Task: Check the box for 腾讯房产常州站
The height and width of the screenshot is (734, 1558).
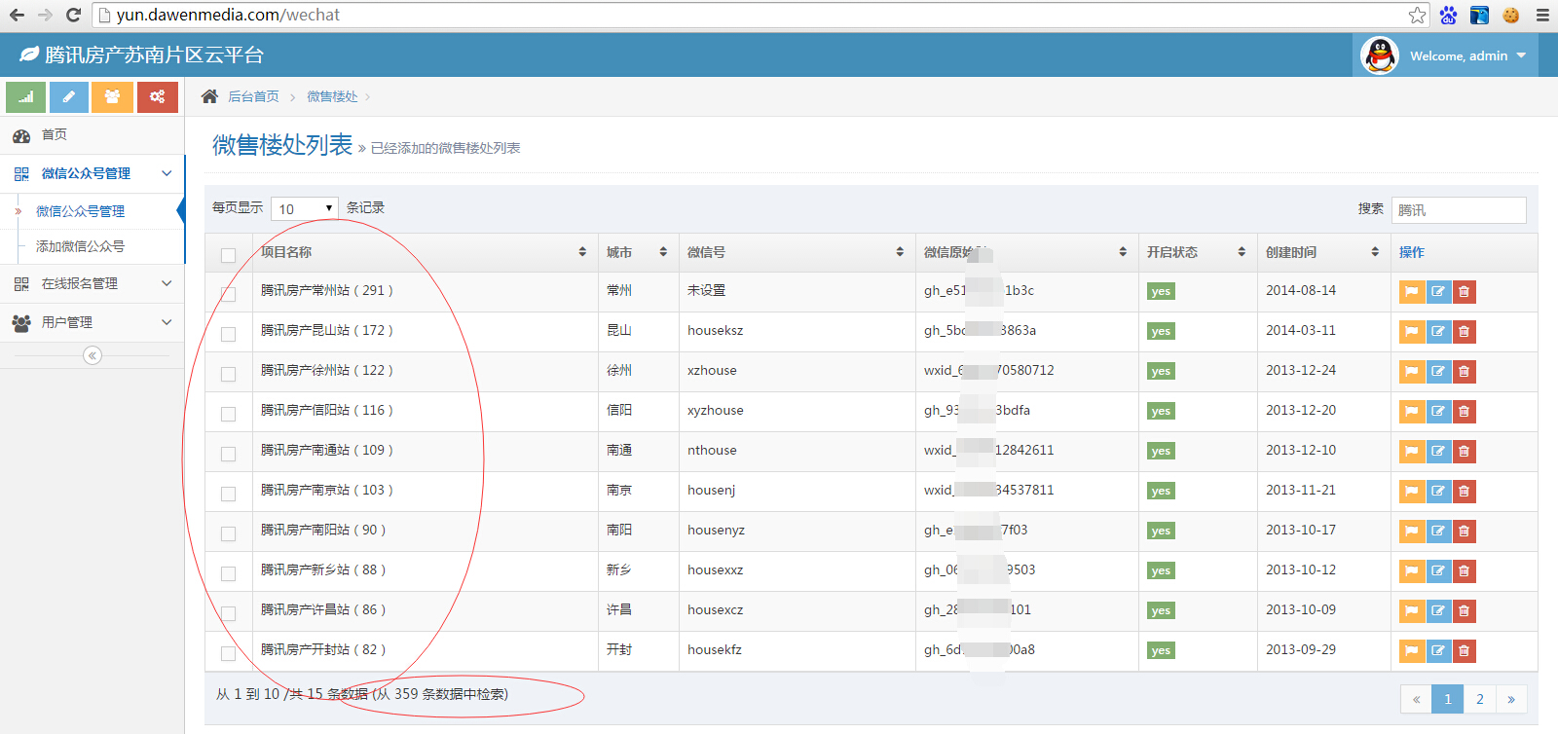Action: [228, 294]
